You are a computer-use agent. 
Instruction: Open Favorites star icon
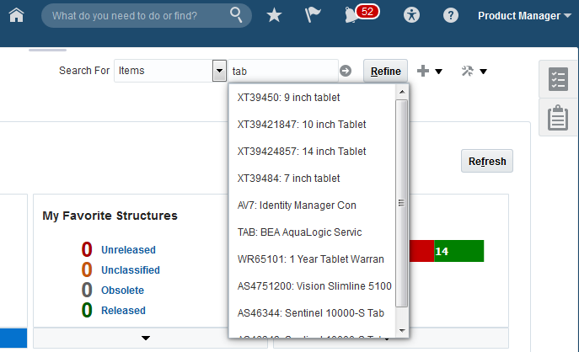click(274, 15)
